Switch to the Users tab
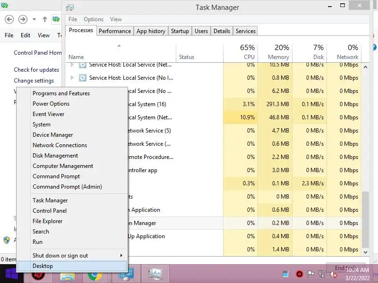Viewport: 378px width, 283px height. [x=201, y=31]
